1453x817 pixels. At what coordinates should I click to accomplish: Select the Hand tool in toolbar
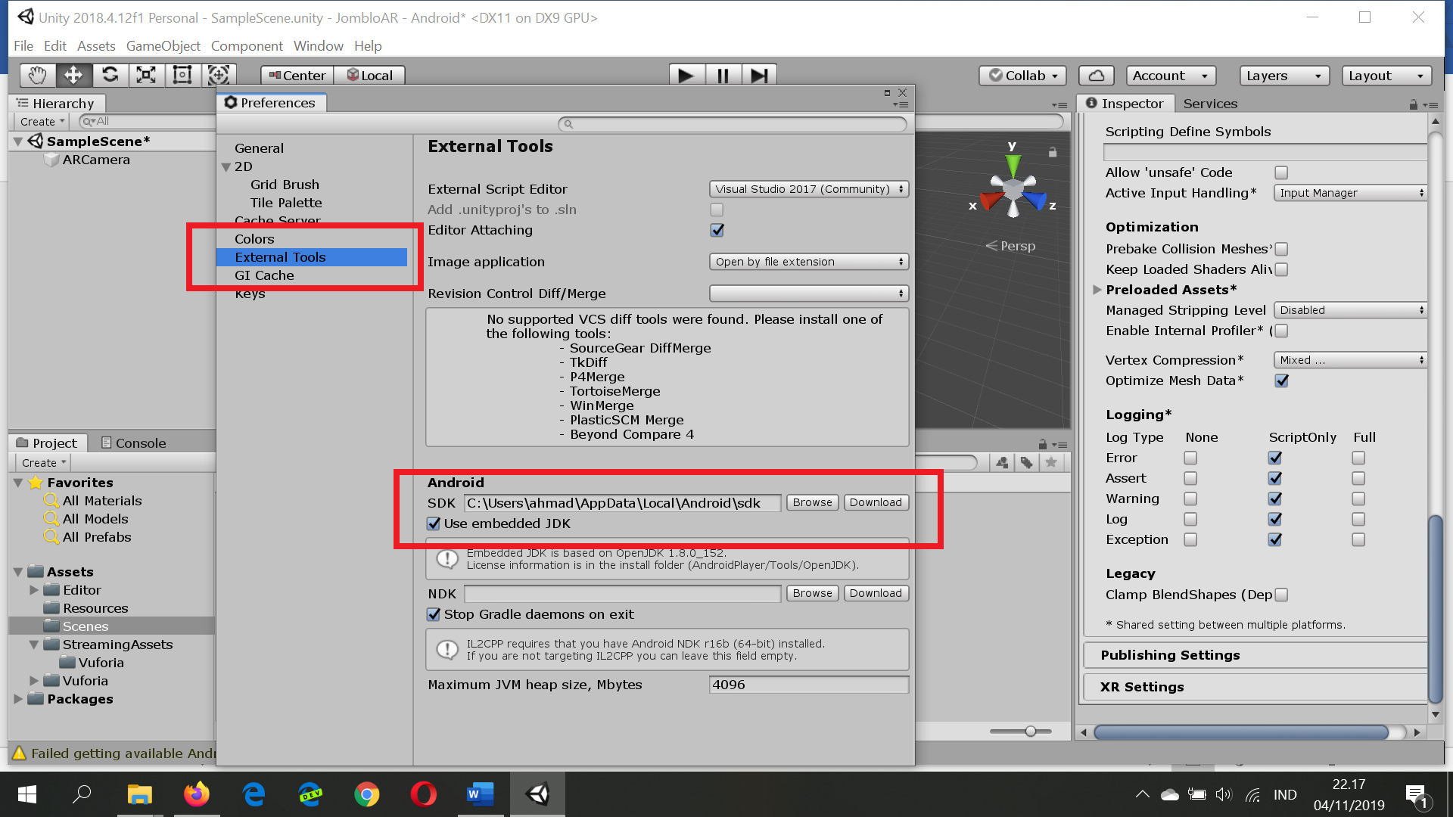[37, 75]
